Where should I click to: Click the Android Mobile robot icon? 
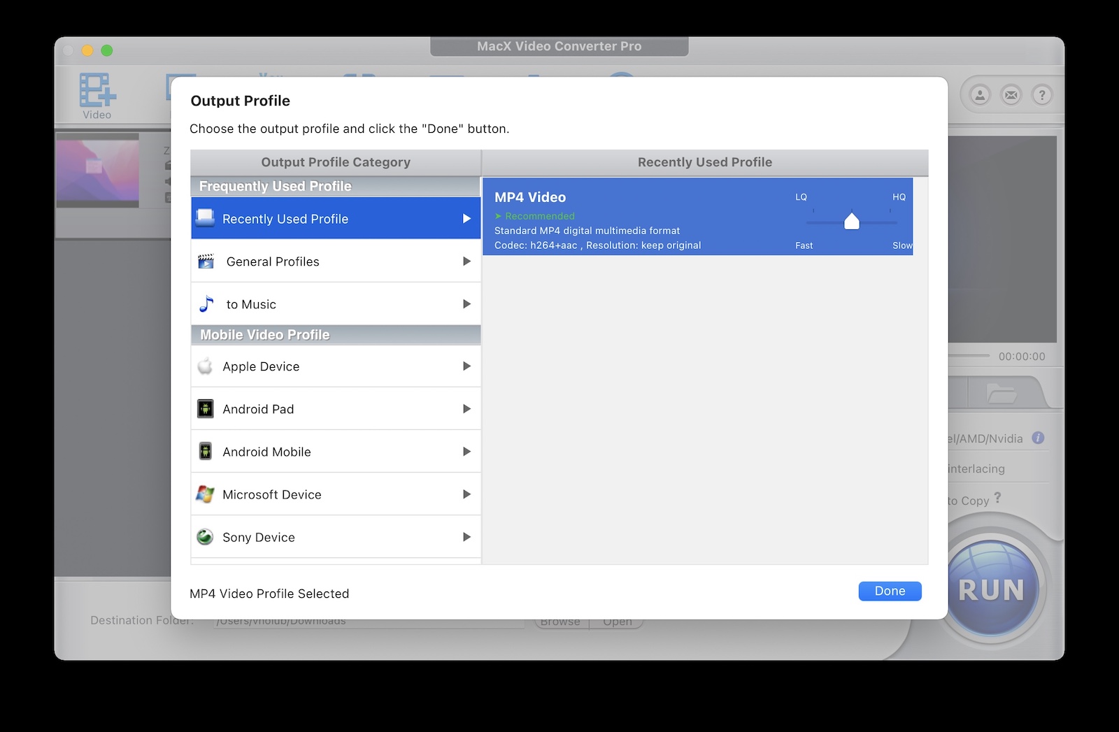click(x=205, y=452)
